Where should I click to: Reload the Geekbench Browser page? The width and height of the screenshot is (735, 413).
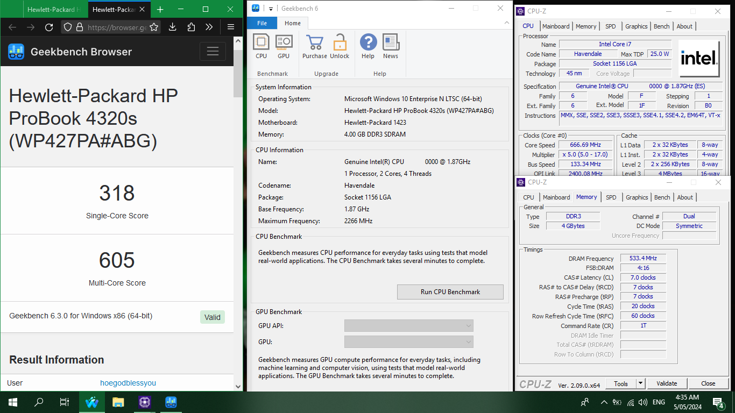(x=48, y=27)
